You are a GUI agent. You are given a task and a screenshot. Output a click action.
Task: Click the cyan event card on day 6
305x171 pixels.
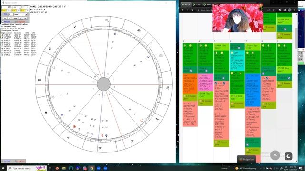237,60
